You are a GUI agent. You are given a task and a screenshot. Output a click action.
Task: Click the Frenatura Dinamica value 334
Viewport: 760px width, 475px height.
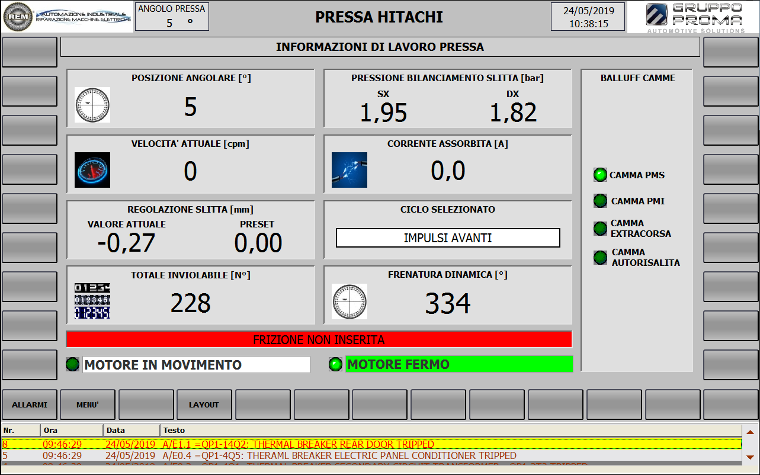pyautogui.click(x=448, y=303)
